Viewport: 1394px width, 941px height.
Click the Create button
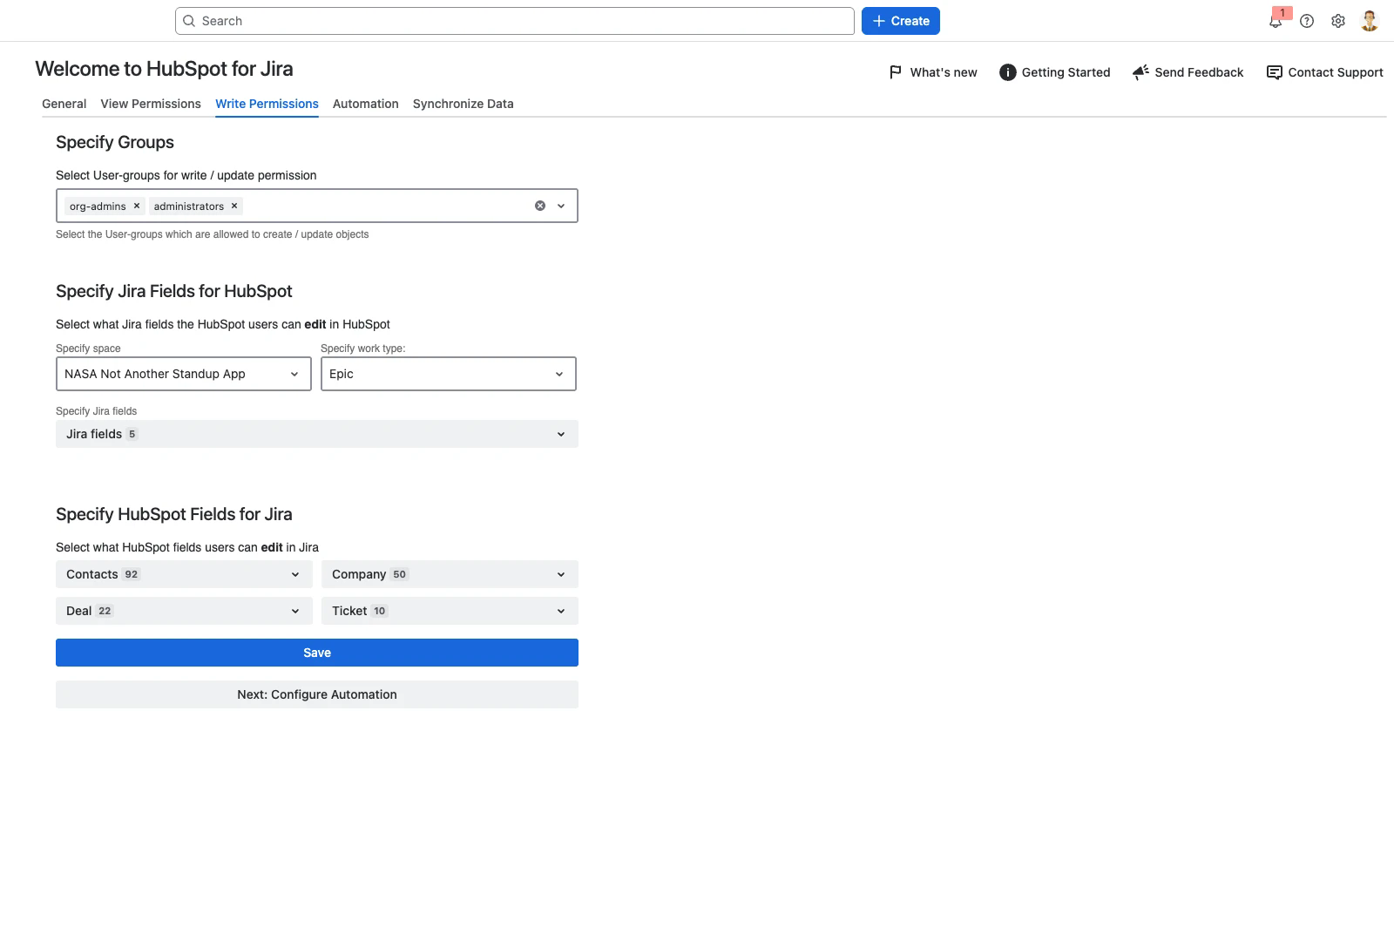pos(901,21)
